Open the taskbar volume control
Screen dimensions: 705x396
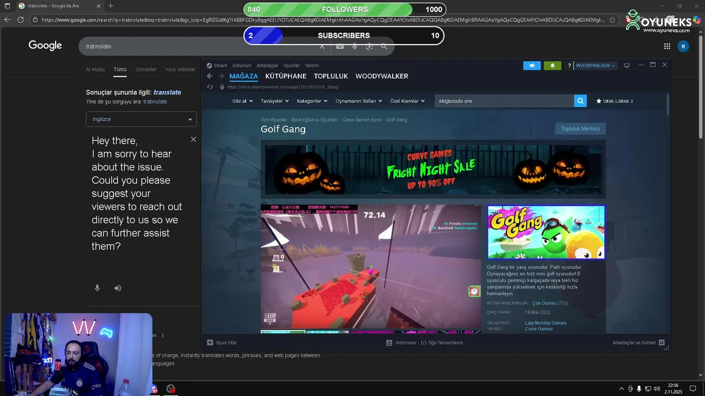pyautogui.click(x=657, y=389)
